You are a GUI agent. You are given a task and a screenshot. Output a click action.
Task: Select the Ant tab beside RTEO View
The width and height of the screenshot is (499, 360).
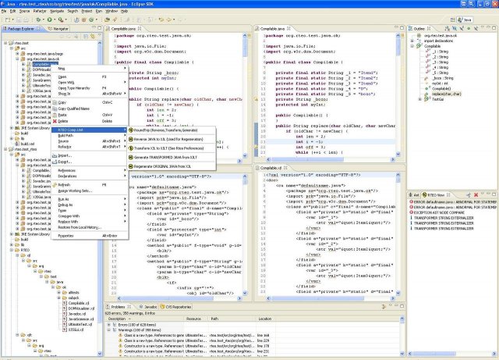(414, 194)
